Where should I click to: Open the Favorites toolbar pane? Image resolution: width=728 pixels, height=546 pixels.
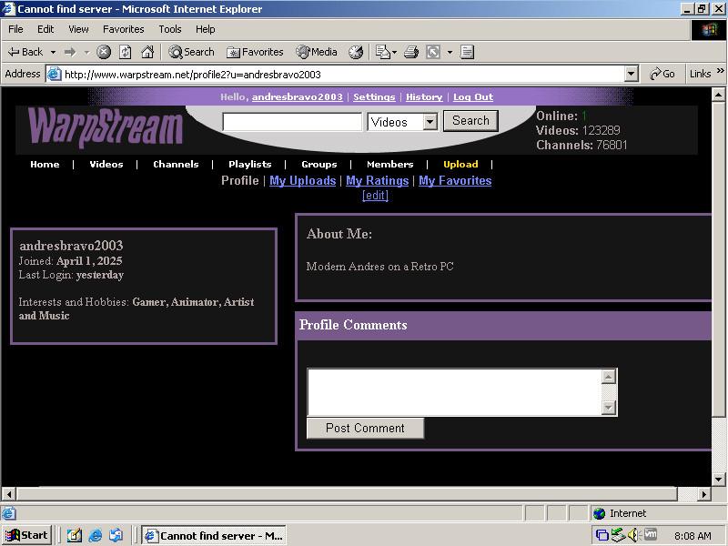[x=255, y=52]
